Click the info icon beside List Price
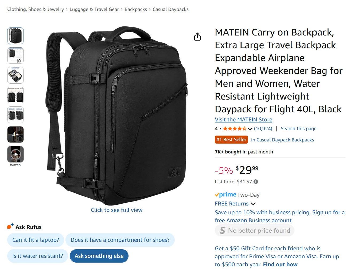Viewport: 354px width, 273px height. coord(256,181)
